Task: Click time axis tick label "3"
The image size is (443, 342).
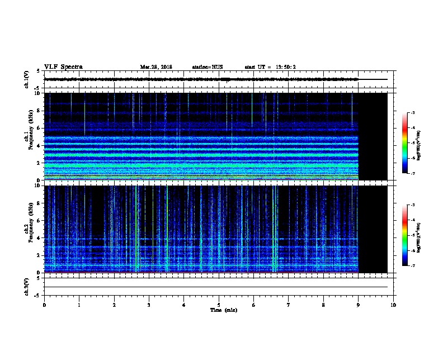Action: 149,305
